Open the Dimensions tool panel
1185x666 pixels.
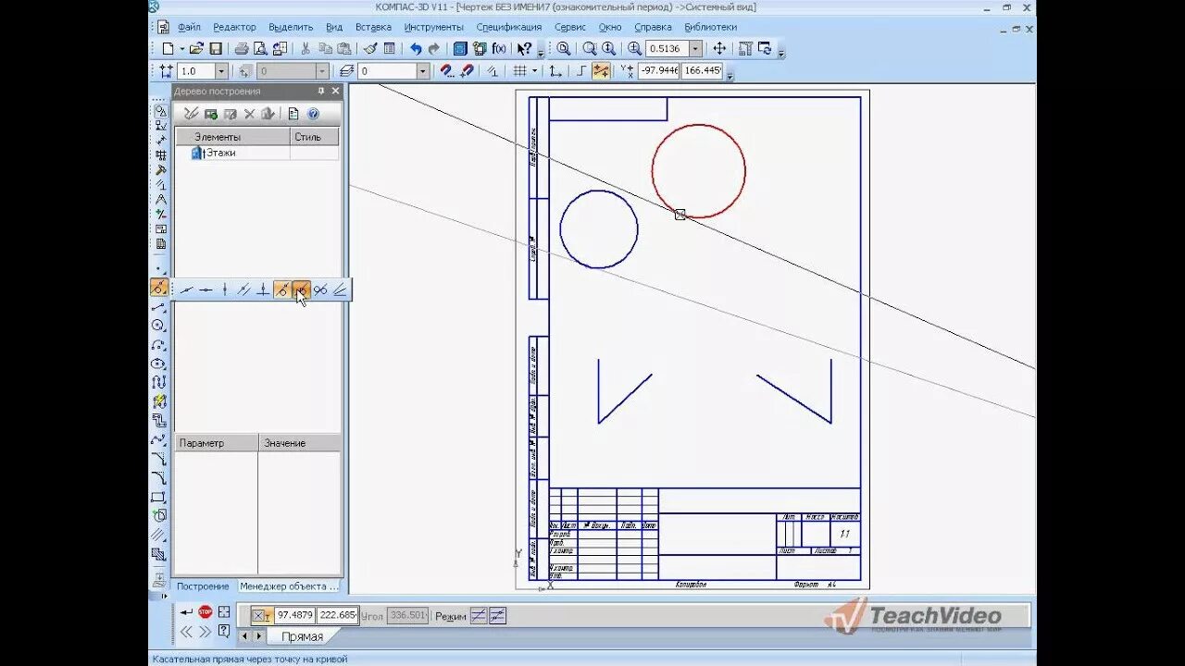click(x=160, y=140)
